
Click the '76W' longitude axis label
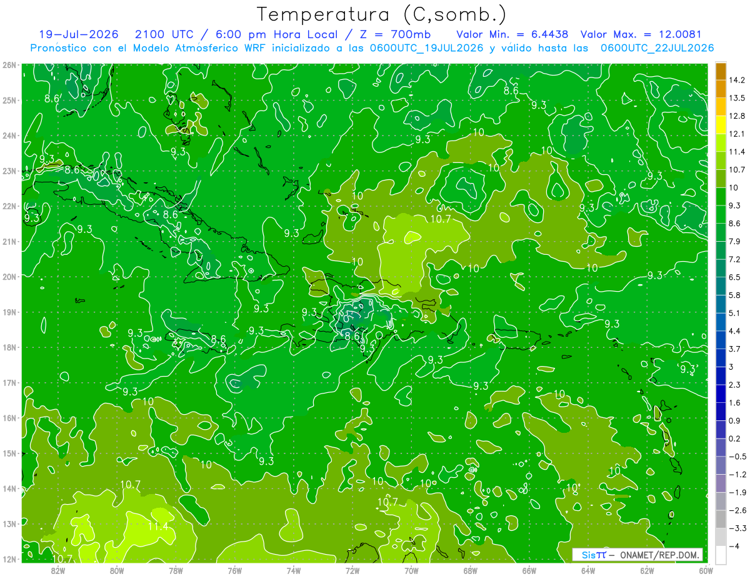(235, 570)
